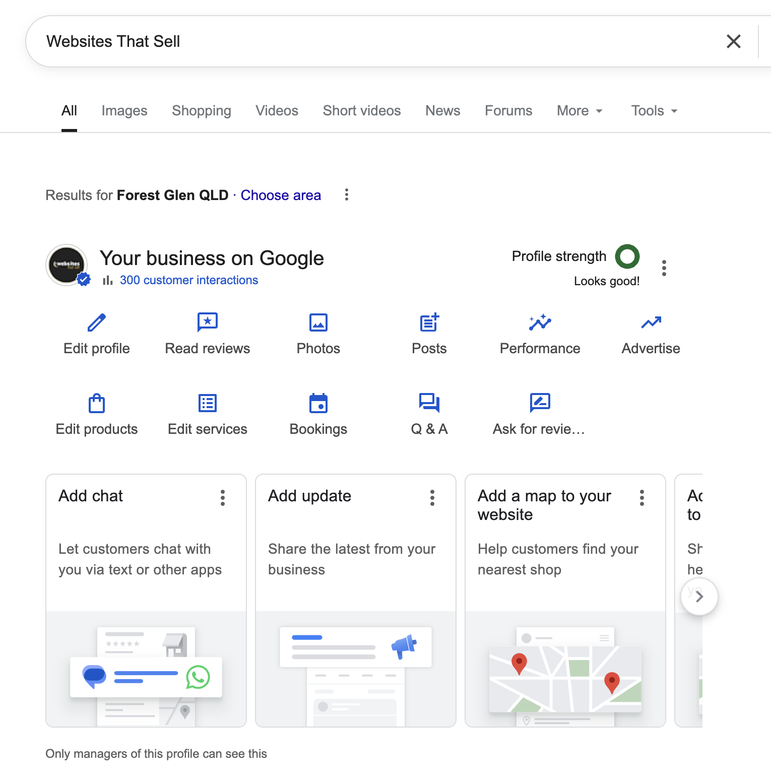The width and height of the screenshot is (771, 783).
Task: Select the News tab
Action: [x=443, y=111]
